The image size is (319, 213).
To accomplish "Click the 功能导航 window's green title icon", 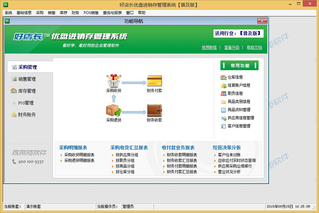I will point(7,21).
